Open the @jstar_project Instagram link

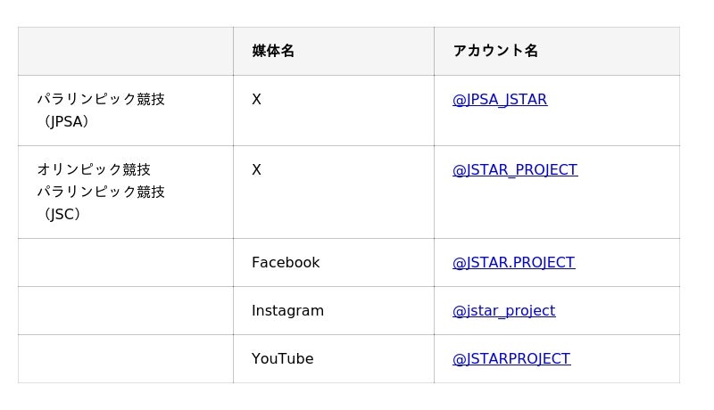click(503, 311)
